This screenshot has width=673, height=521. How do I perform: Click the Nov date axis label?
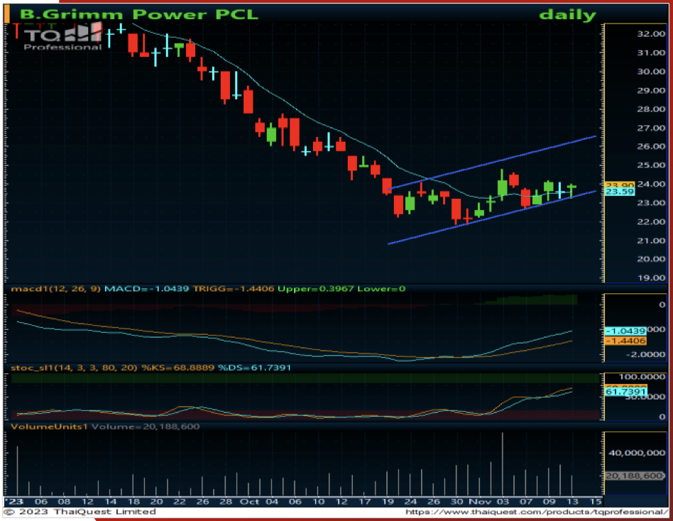tap(481, 502)
